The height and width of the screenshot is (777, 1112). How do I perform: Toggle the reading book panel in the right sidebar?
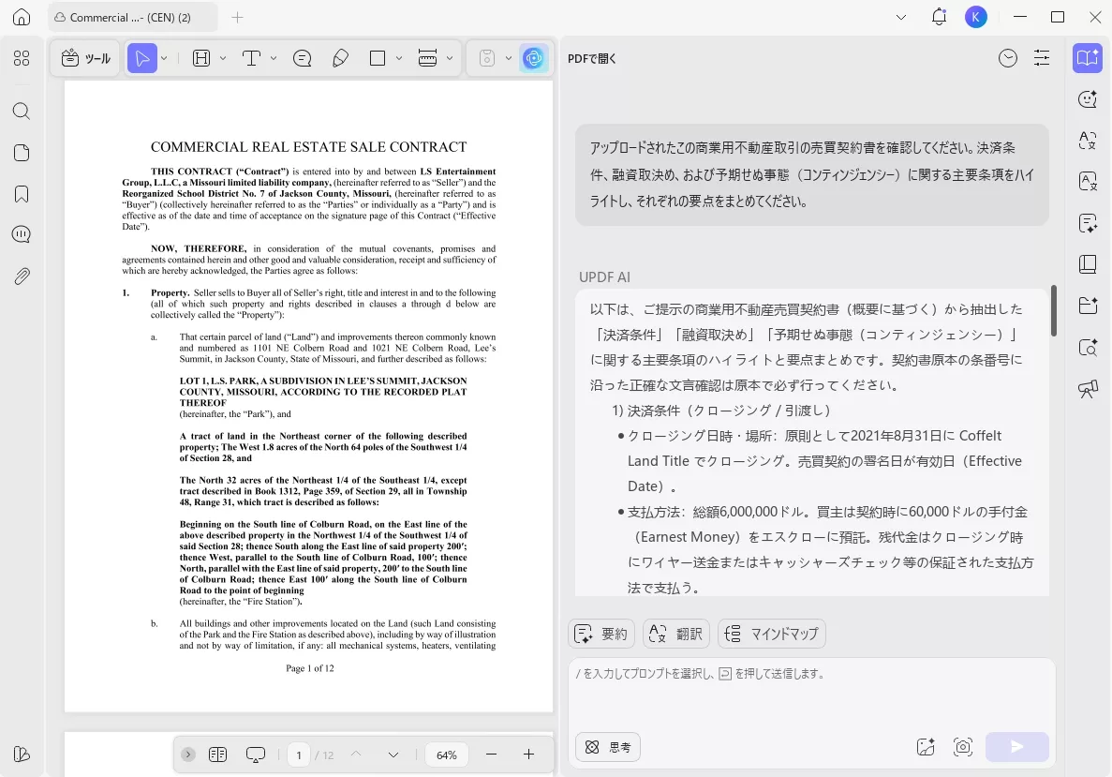tap(1087, 265)
